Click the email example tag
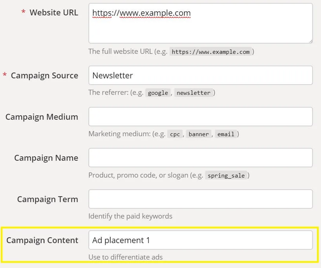This screenshot has height=268, width=321. (x=226, y=134)
